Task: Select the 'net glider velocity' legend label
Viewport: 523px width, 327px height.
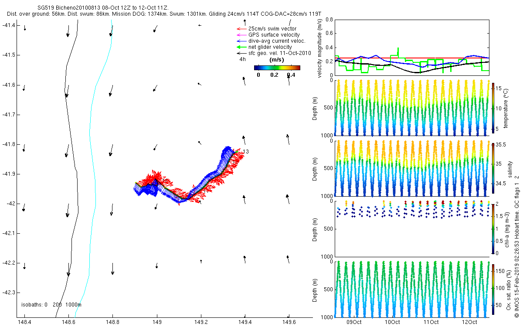Action: click(270, 47)
